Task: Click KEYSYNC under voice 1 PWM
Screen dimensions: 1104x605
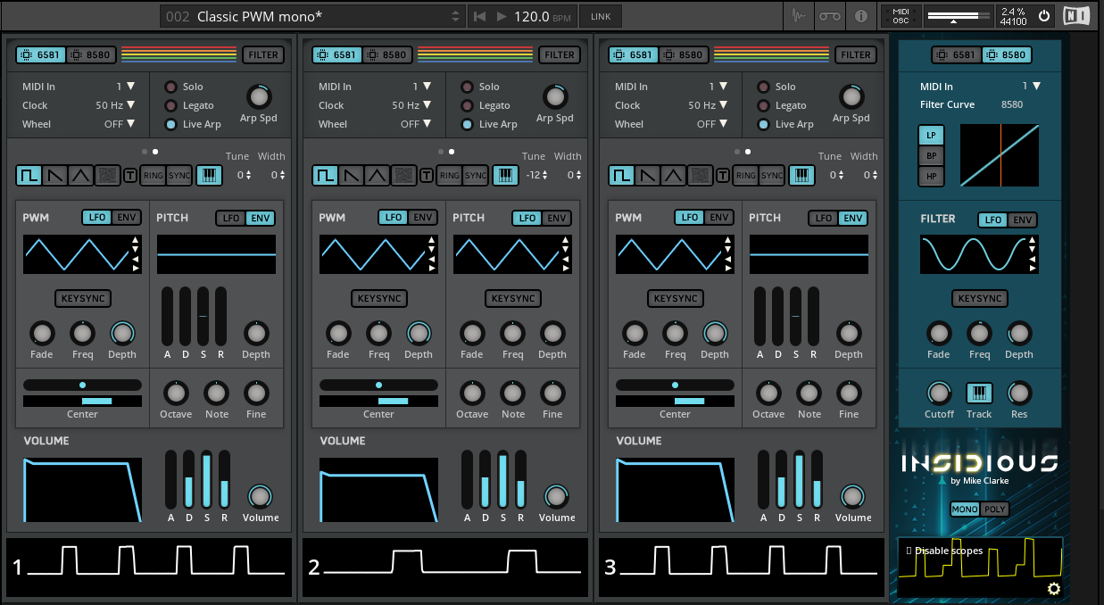Action: (x=82, y=298)
